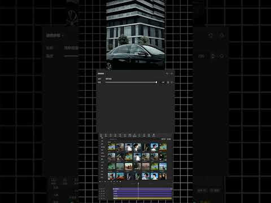Screen dimensions: 271x203
Task: Select the highlighted top purple clip in the timeline
Action: 142,189
